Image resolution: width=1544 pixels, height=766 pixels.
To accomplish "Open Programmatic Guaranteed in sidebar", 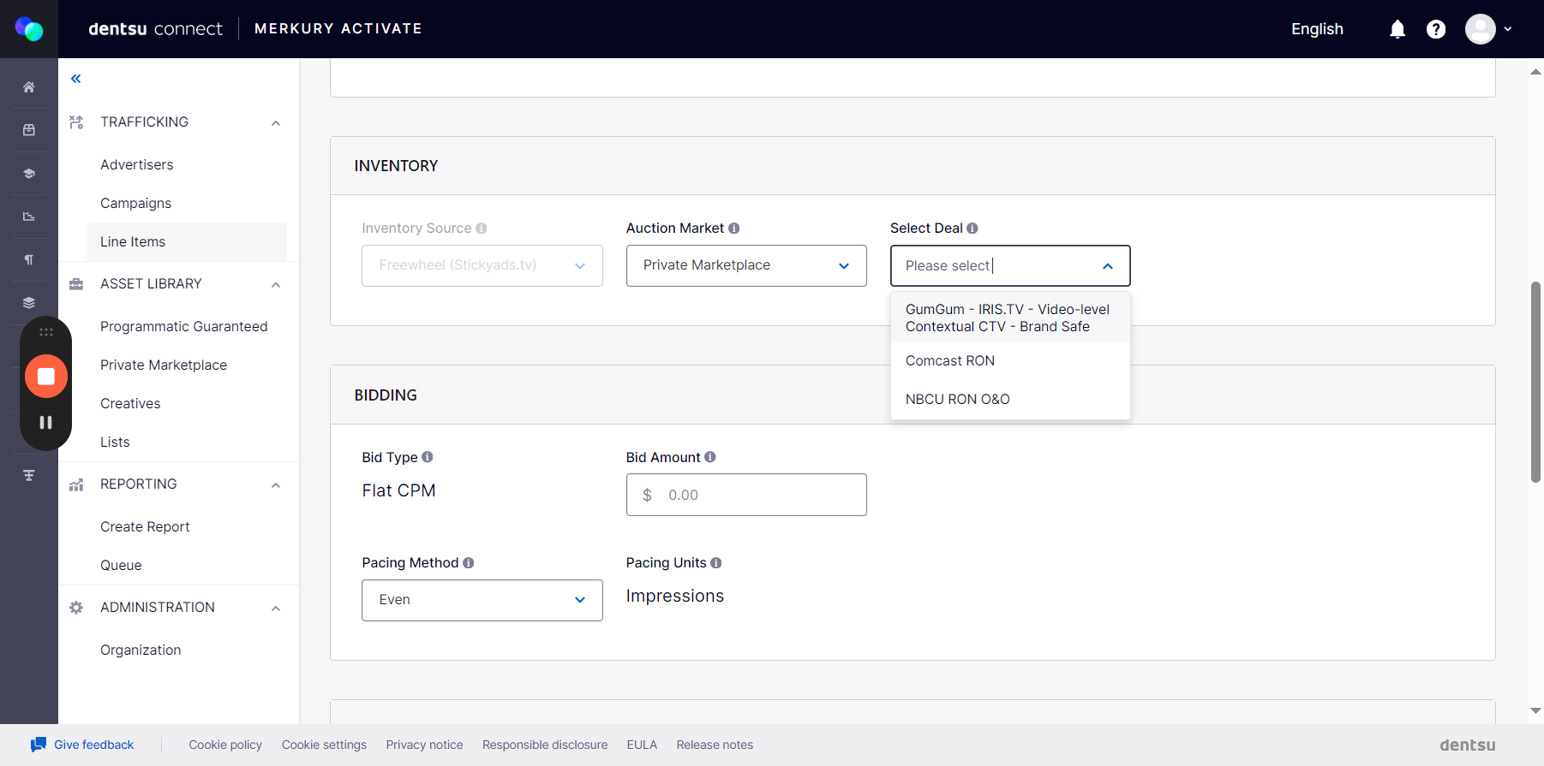I will coord(184,326).
